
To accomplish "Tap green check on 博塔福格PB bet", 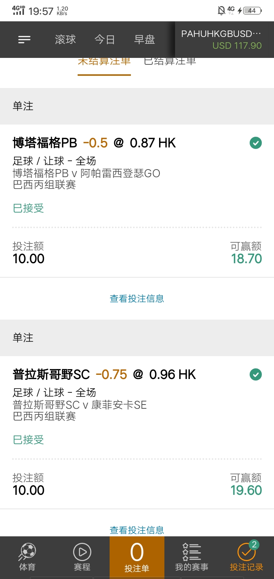I will [x=256, y=143].
